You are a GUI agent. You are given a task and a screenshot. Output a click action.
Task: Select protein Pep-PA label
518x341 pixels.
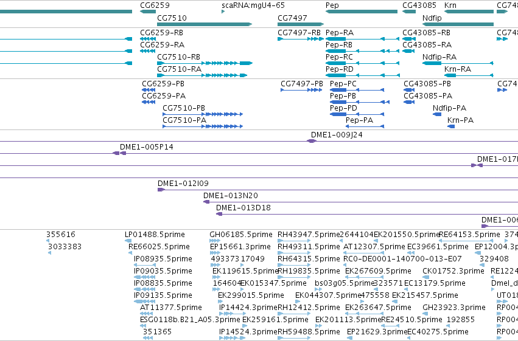tap(359, 120)
